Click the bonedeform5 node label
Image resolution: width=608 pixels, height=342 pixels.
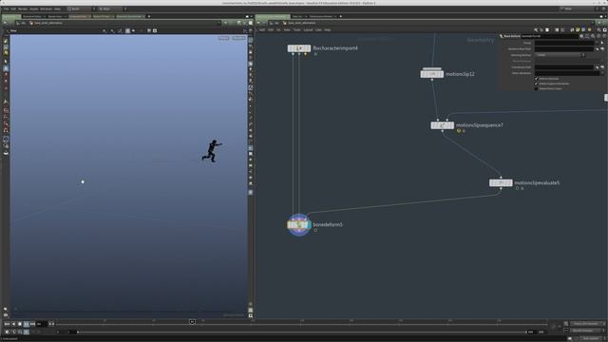[x=328, y=224]
